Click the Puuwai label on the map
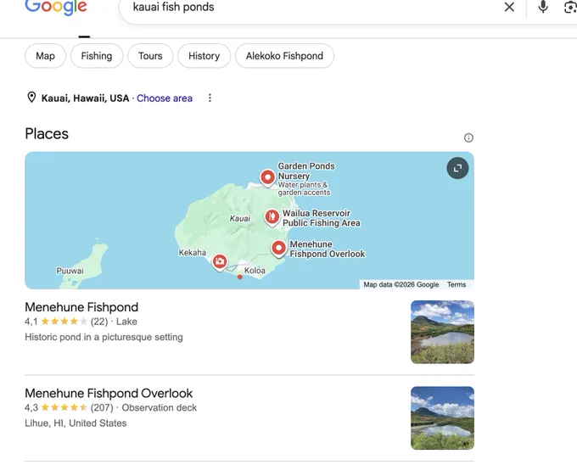This screenshot has height=465, width=577. [70, 271]
